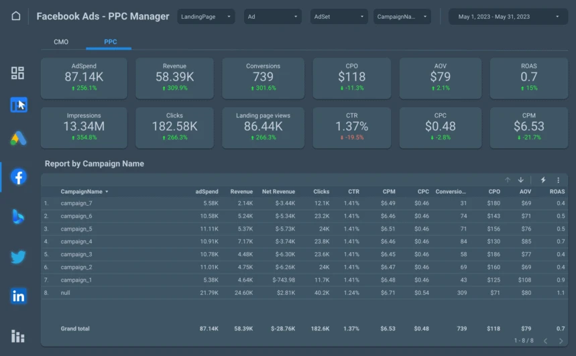Screen dimensions: 576x356
Task: Select the campaign_4 row name
Action: point(76,241)
